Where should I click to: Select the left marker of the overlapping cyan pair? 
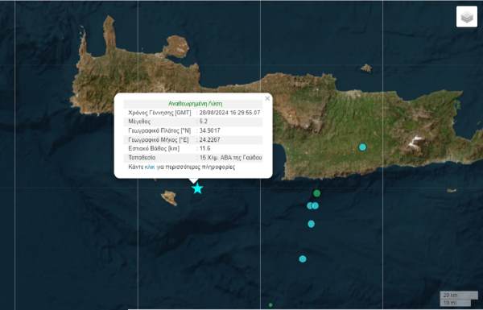pyautogui.click(x=309, y=205)
